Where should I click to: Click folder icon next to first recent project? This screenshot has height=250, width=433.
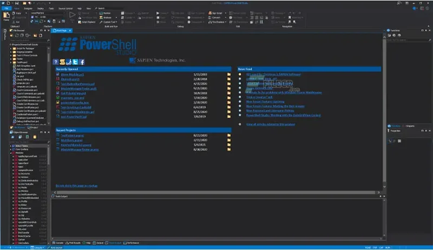pyautogui.click(x=229, y=136)
